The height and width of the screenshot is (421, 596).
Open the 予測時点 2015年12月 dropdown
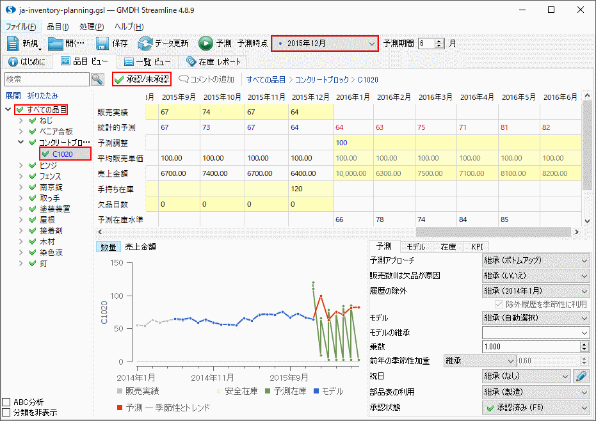[325, 44]
